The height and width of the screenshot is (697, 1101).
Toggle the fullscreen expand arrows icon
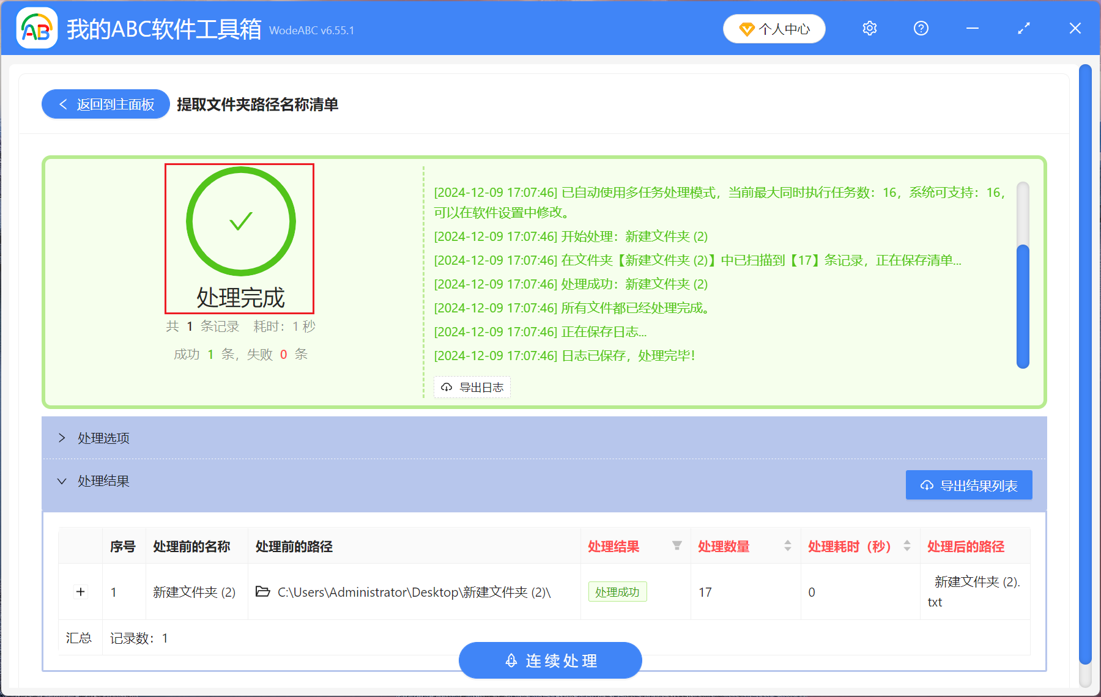1023,29
